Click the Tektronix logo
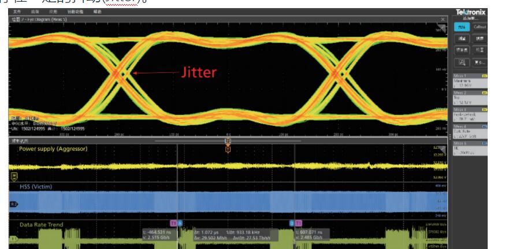The width and height of the screenshot is (505, 249). click(470, 12)
